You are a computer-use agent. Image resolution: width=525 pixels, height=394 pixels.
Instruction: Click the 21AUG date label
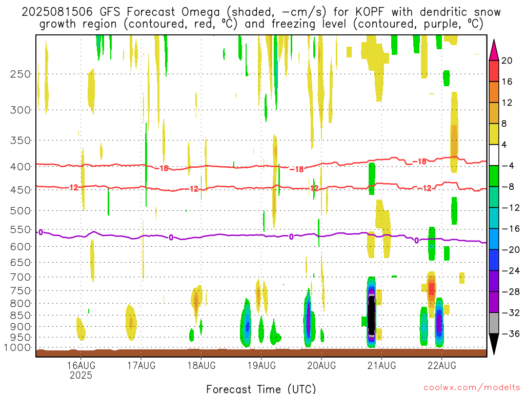[x=381, y=365]
